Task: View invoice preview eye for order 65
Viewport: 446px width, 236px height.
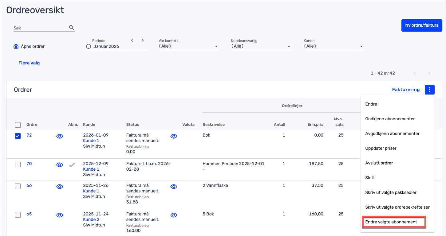Action: [x=174, y=215]
